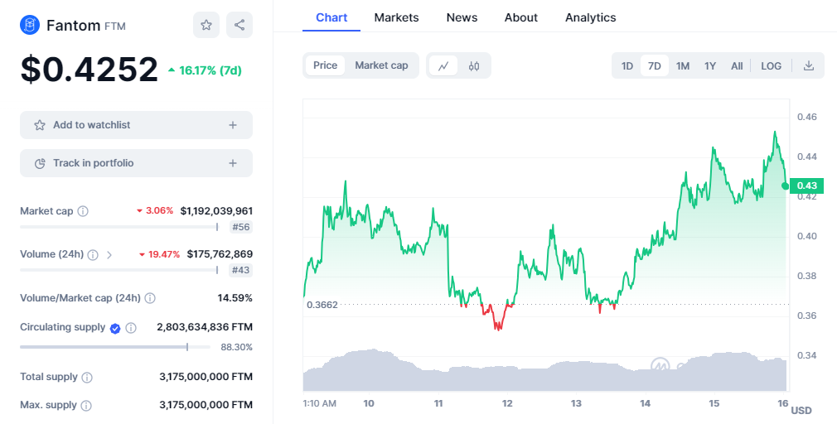The image size is (837, 424).
Task: Click the Fantom logo icon
Action: (x=30, y=25)
